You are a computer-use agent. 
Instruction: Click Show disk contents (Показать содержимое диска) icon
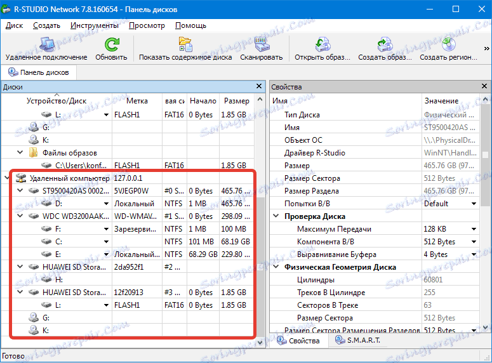coord(185,44)
